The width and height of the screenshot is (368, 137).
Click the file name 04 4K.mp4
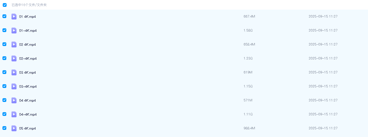coord(27,101)
